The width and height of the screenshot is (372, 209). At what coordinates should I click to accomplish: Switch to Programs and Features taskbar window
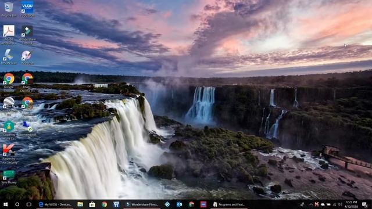click(229, 204)
